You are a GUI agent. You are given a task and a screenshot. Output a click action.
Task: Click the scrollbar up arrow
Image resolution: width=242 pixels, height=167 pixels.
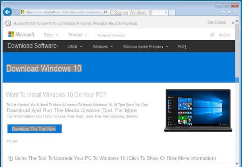click(x=237, y=21)
